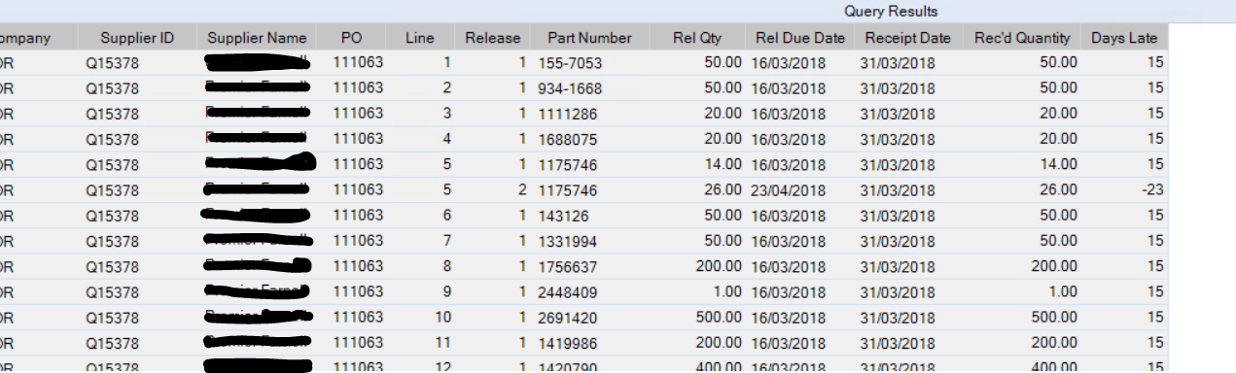Select the Rel Qty column header
Viewport: 1236px width, 373px height.
point(697,38)
